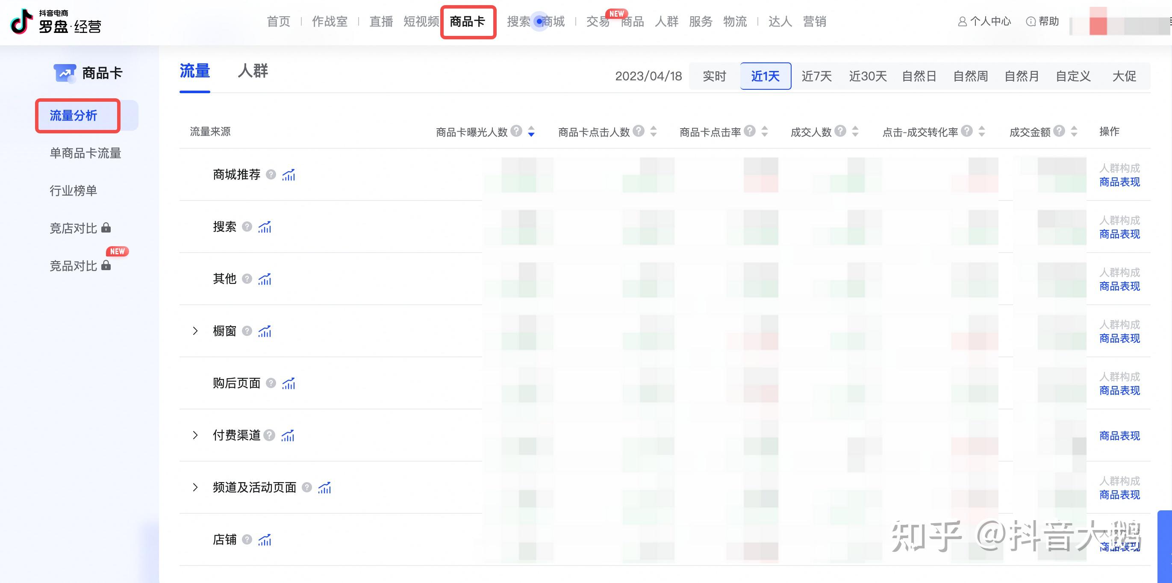Click help question icon beside 橱窗
The image size is (1172, 583).
247,331
